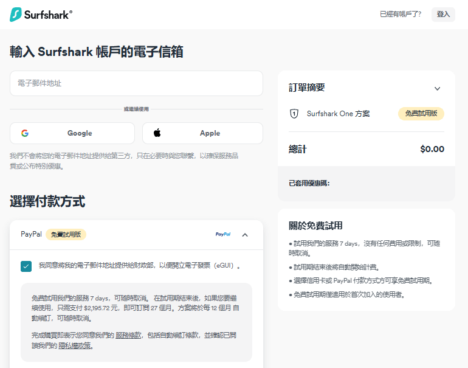The image size is (468, 368).
Task: Click the Surfshark One 方案 text
Action: (x=338, y=114)
